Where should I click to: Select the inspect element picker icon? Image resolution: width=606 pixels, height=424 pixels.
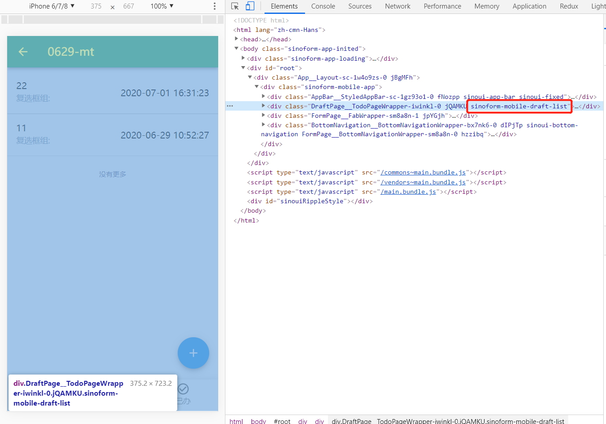[235, 6]
